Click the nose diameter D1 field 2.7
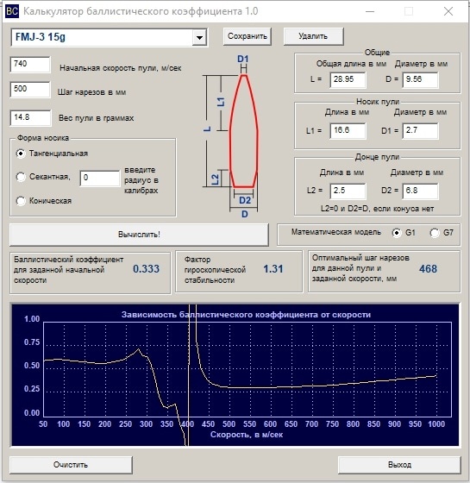470x483 pixels. (420, 130)
